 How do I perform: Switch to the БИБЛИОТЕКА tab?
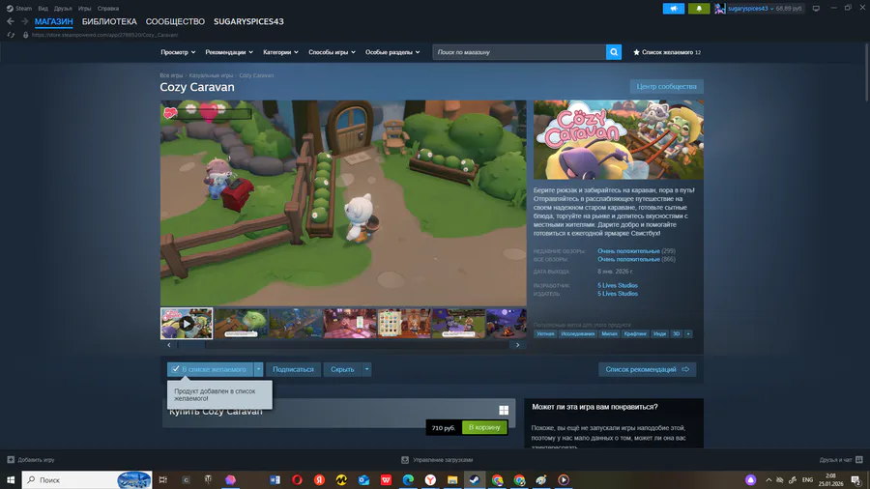pos(109,21)
